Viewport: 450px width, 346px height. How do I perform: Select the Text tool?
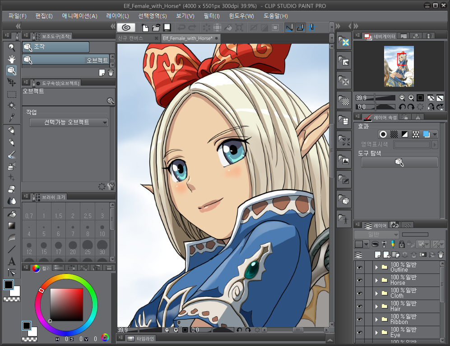click(x=11, y=261)
